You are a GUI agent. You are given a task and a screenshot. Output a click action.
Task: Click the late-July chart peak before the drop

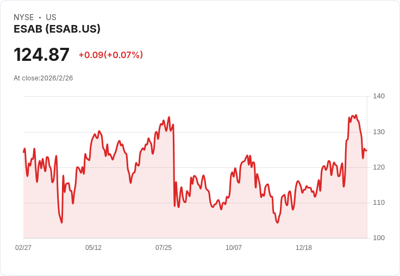click(169, 117)
